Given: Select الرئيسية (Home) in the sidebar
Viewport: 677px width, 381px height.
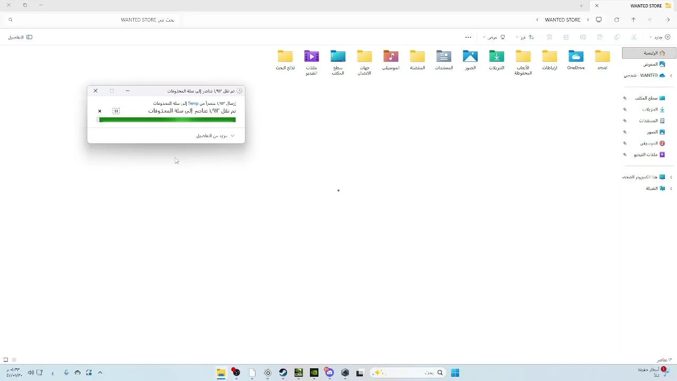Looking at the screenshot, I should tap(649, 53).
